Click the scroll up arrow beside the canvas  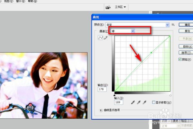(x=151, y=13)
